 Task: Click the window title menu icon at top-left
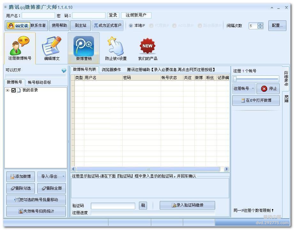pos(5,7)
